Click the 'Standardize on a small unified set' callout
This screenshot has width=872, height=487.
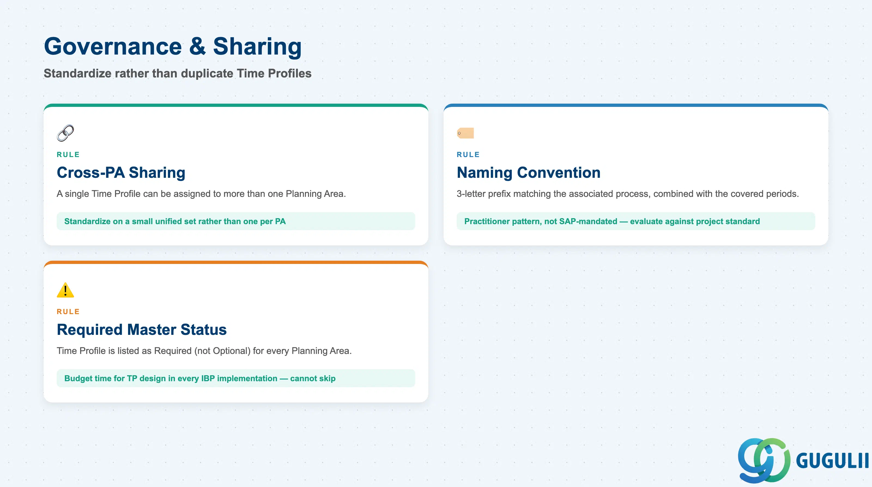tap(236, 221)
